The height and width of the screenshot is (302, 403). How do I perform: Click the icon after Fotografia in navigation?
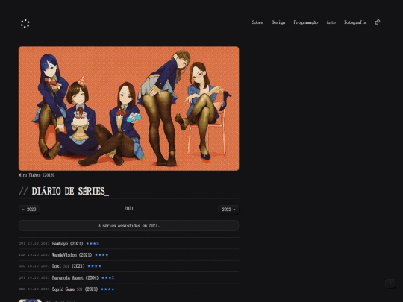[378, 22]
